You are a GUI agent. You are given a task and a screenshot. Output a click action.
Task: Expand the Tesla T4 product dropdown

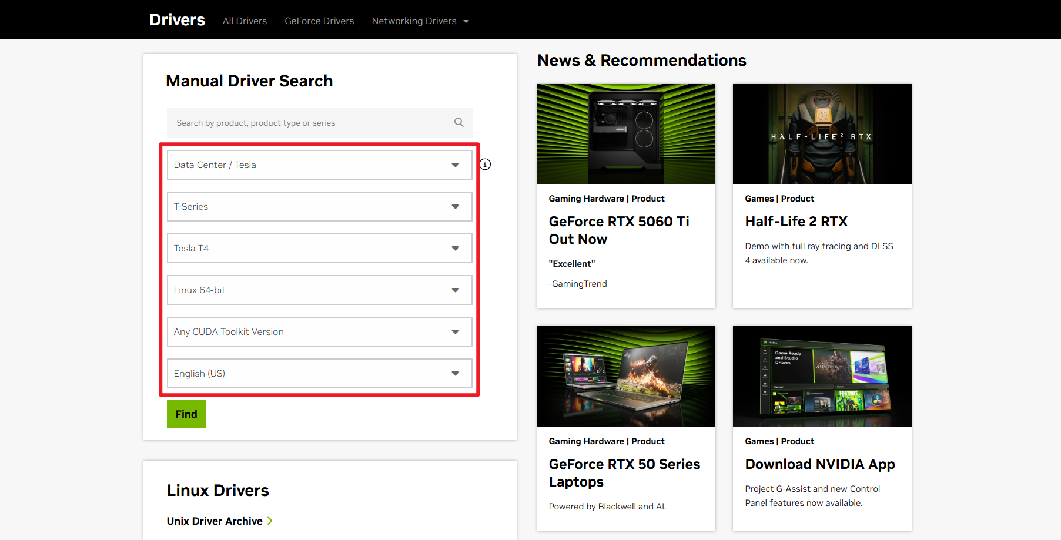pos(319,249)
